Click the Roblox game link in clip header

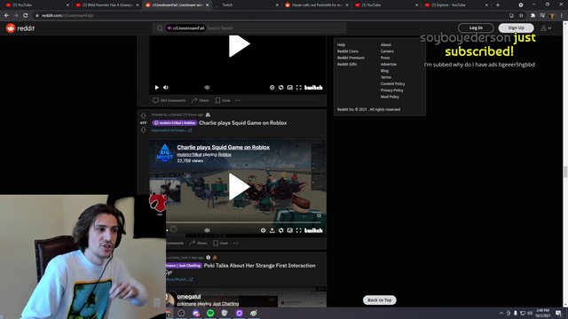click(225, 155)
